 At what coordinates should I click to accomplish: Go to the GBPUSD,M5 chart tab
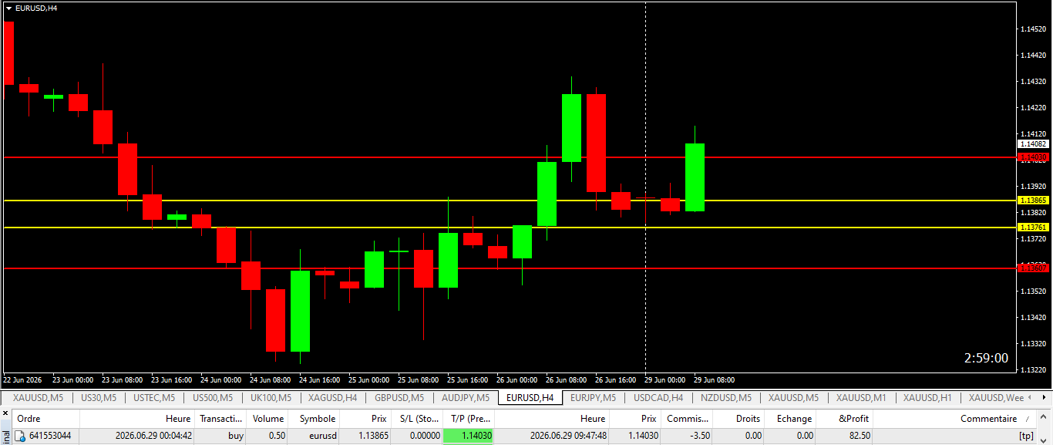click(399, 398)
